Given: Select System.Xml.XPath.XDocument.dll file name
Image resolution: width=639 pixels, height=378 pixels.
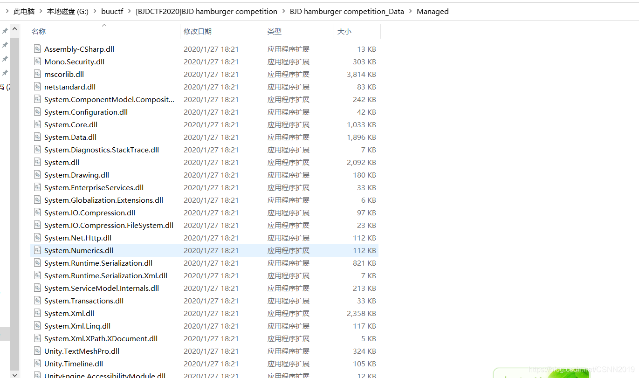Looking at the screenshot, I should 101,338.
